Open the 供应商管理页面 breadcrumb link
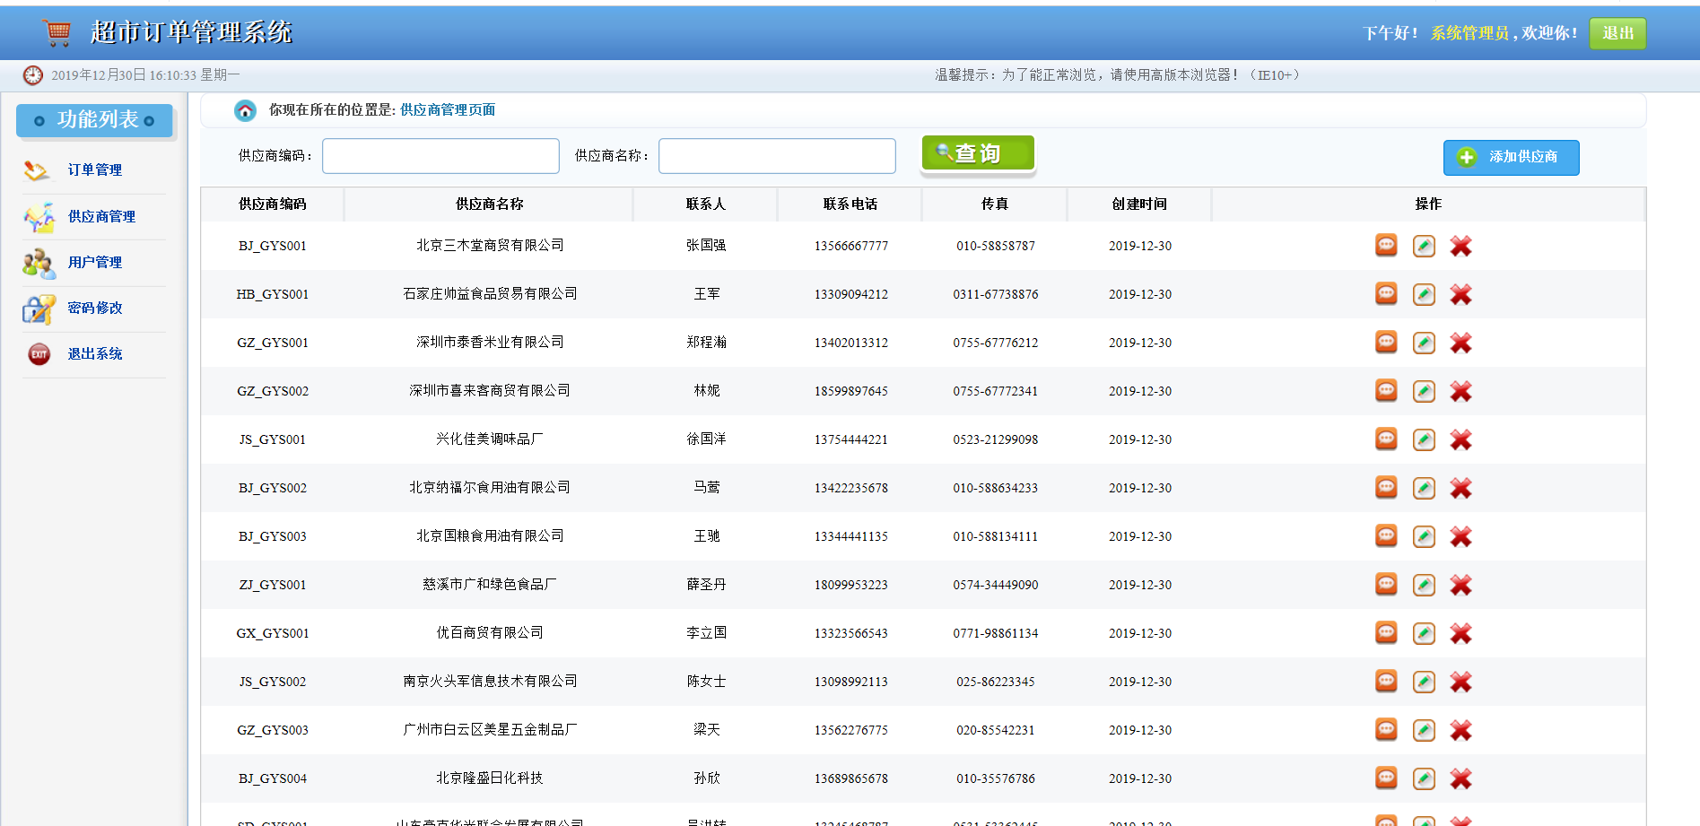The height and width of the screenshot is (826, 1700). tap(448, 109)
